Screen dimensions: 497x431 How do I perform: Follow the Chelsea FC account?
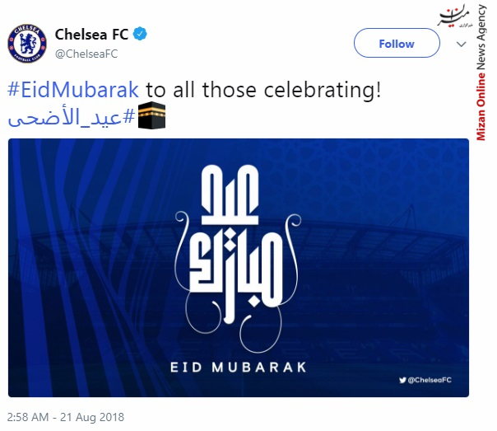coord(397,43)
